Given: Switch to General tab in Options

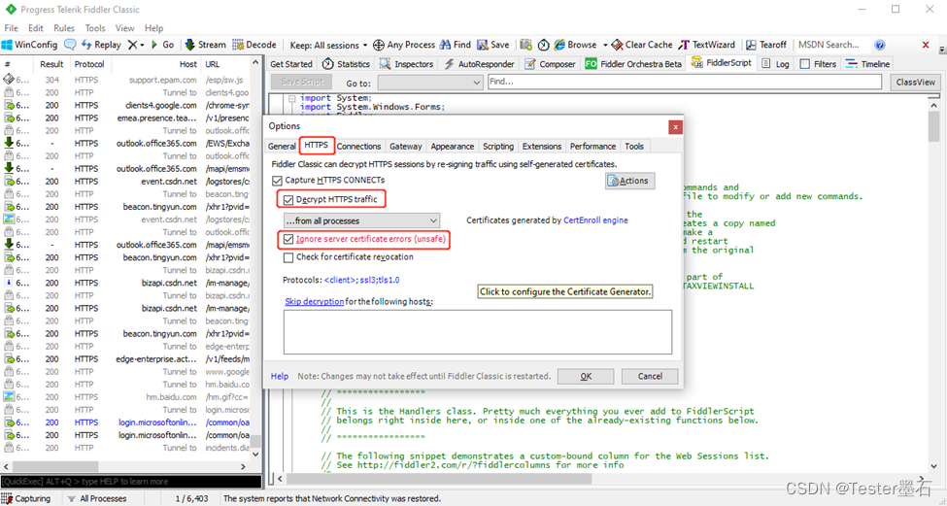Looking at the screenshot, I should [x=282, y=146].
